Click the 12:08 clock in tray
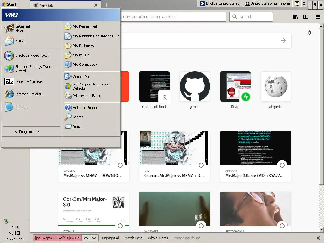This screenshot has width=324, height=243. click(x=15, y=227)
